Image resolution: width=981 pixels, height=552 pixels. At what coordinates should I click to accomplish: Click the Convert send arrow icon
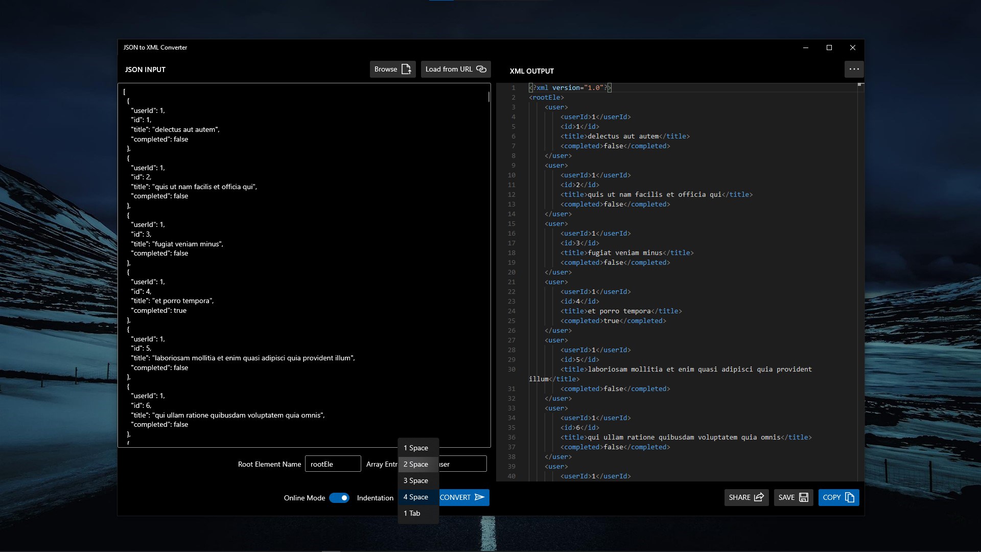click(x=479, y=497)
